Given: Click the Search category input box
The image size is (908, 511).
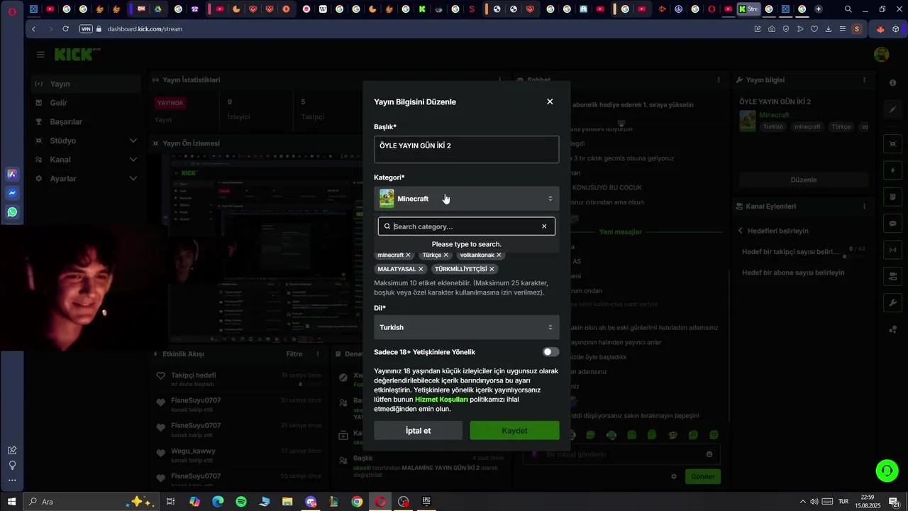Looking at the screenshot, I should 465,226.
